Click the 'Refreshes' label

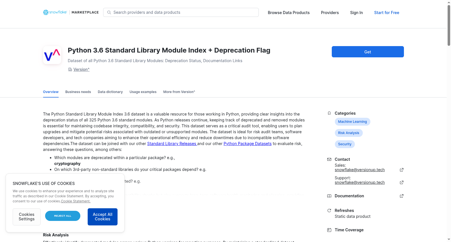(344, 211)
